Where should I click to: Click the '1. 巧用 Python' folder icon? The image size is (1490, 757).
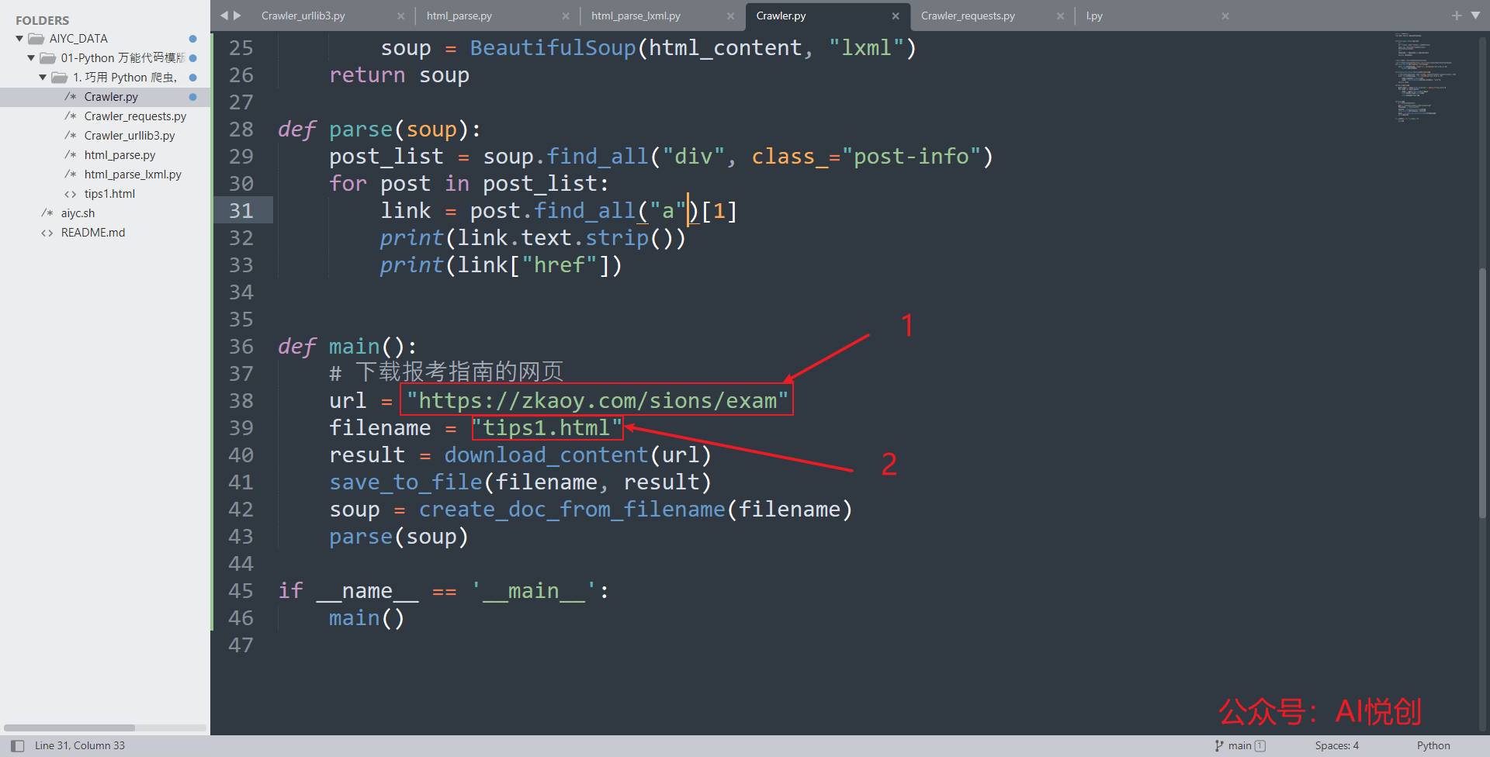coord(59,78)
